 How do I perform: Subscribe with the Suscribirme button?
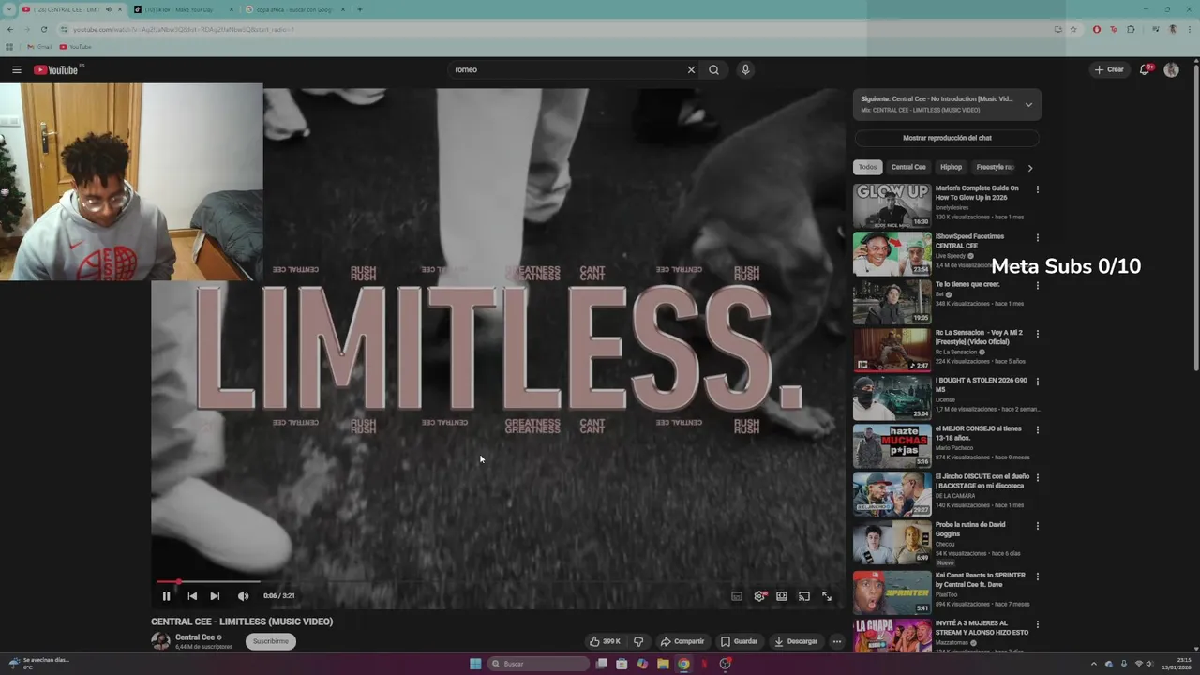(271, 641)
